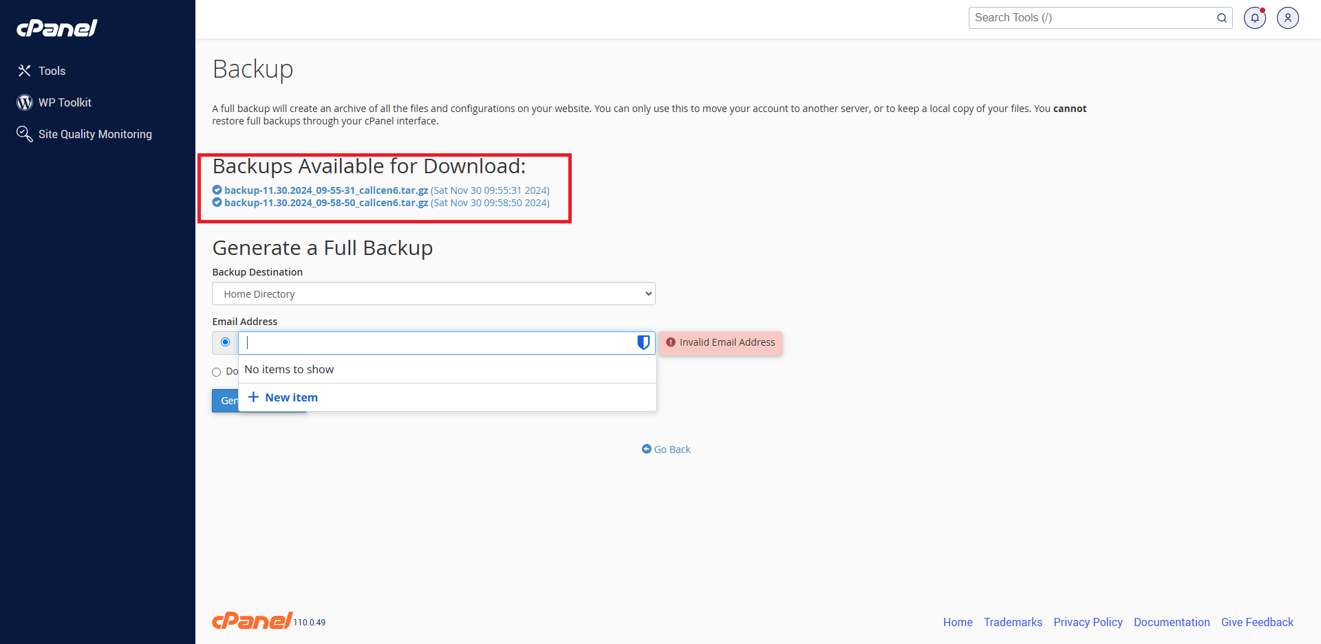Select the do not send email radio button
The height and width of the screenshot is (644, 1321).
tap(217, 372)
